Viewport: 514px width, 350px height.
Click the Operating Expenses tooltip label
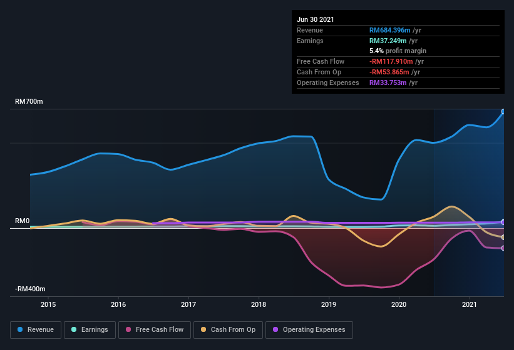pos(328,82)
